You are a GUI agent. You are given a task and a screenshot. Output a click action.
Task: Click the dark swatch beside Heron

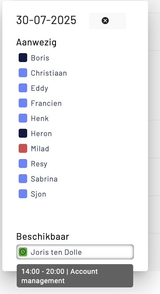(23, 133)
